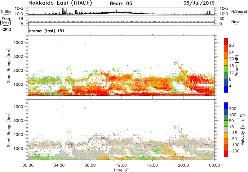Click the red swatch on the power colorbar

click(226, 42)
